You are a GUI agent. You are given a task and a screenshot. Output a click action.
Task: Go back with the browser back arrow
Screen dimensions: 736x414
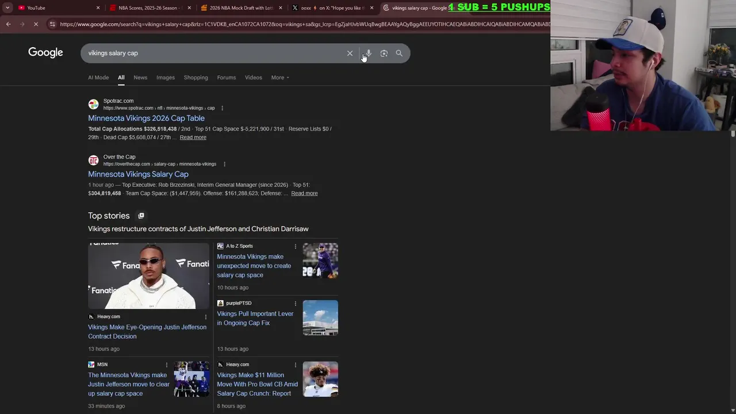click(x=8, y=24)
